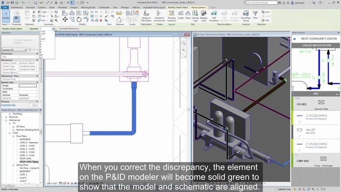341x192 pixels.
Task: Collapse the HVAC tree node
Action: tap(10, 133)
